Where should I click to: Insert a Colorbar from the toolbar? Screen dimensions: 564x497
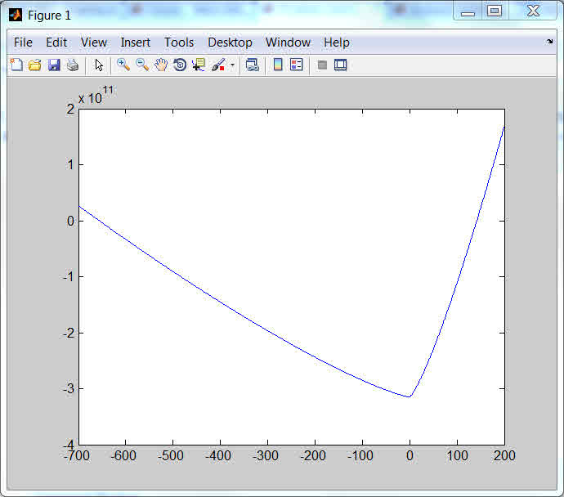click(278, 65)
